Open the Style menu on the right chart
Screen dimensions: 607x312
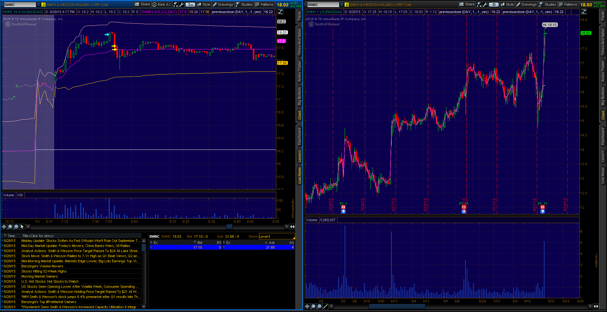click(x=507, y=4)
